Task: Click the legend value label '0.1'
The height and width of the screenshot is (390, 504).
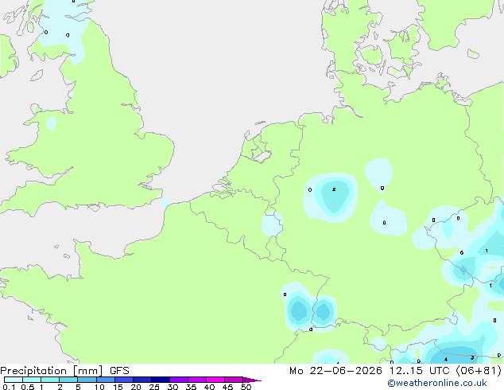Action: 9,387
